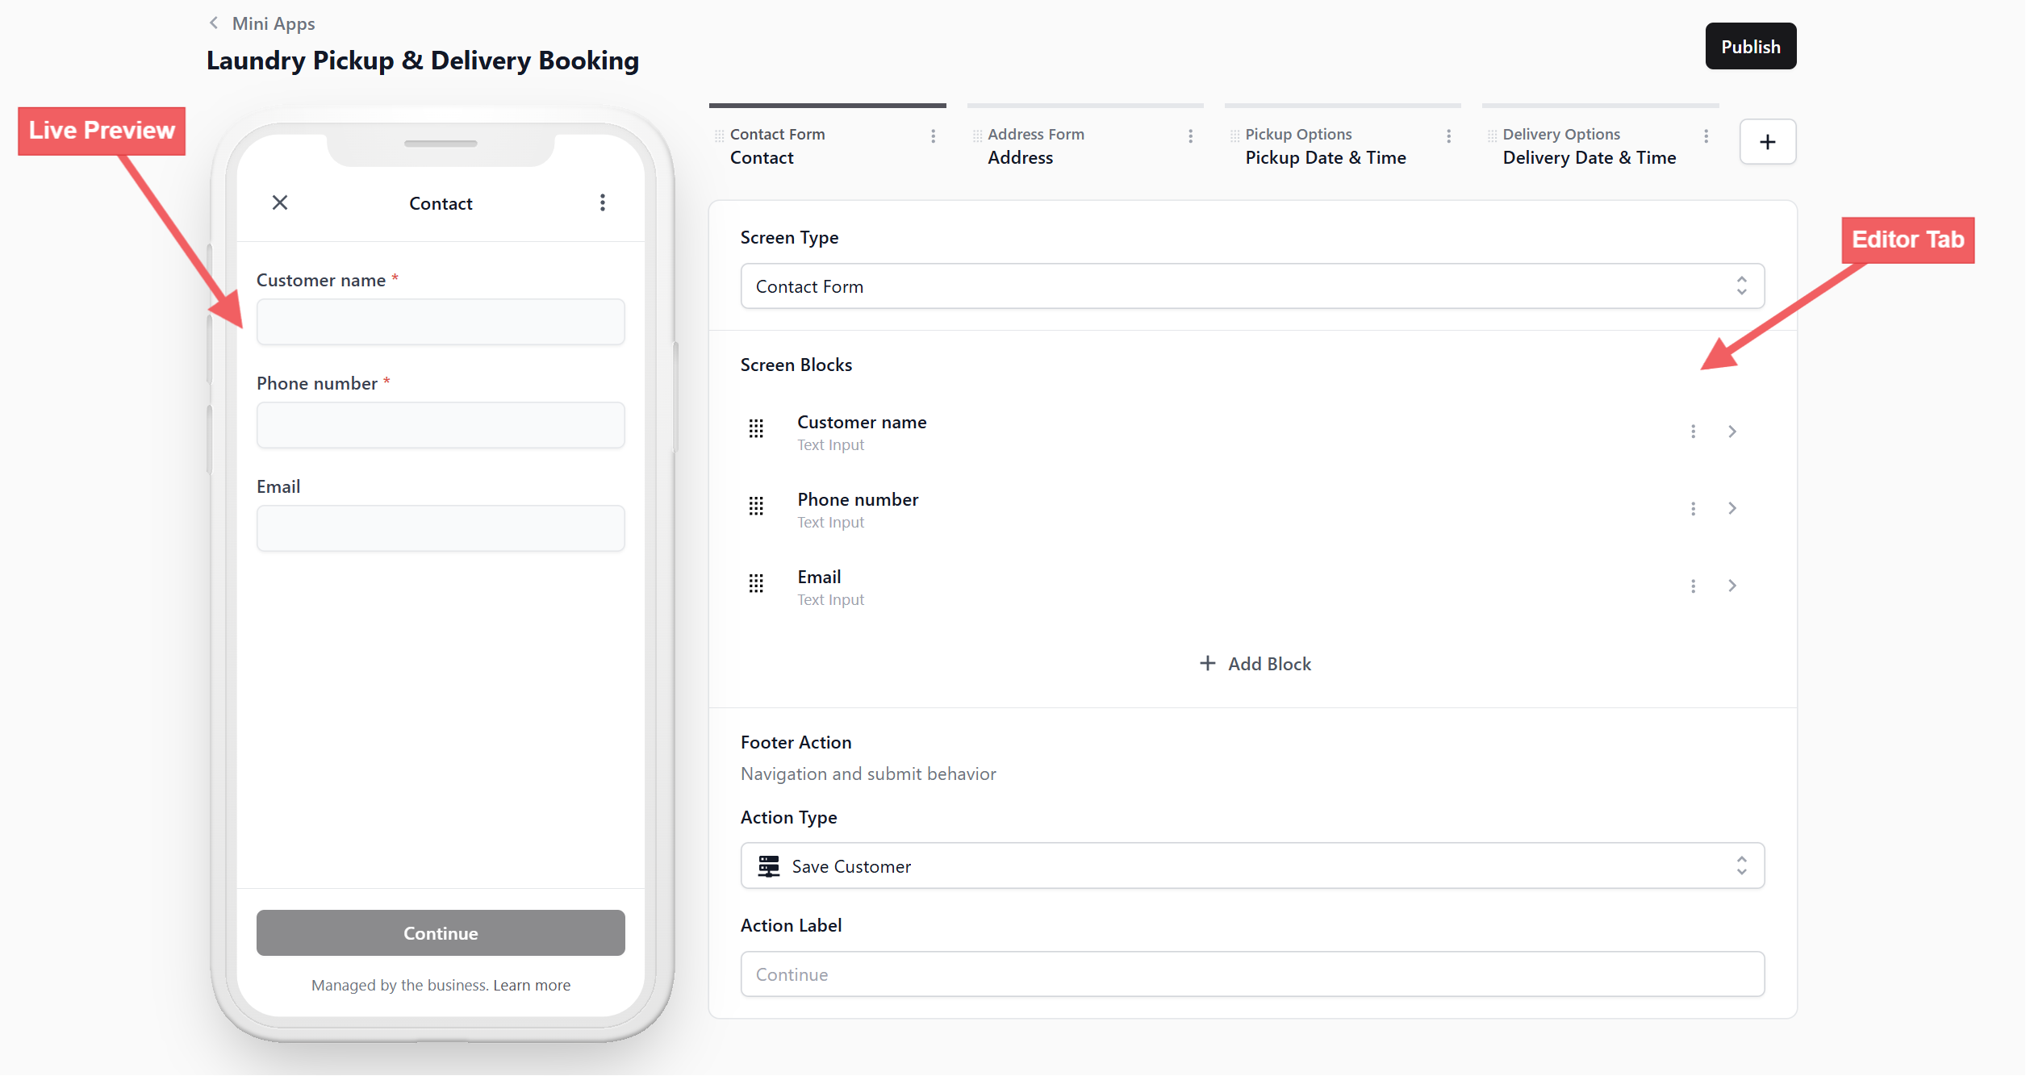Viewport: 2026px width, 1076px height.
Task: Open the Contact Form tab's three-dot menu
Action: click(x=933, y=136)
